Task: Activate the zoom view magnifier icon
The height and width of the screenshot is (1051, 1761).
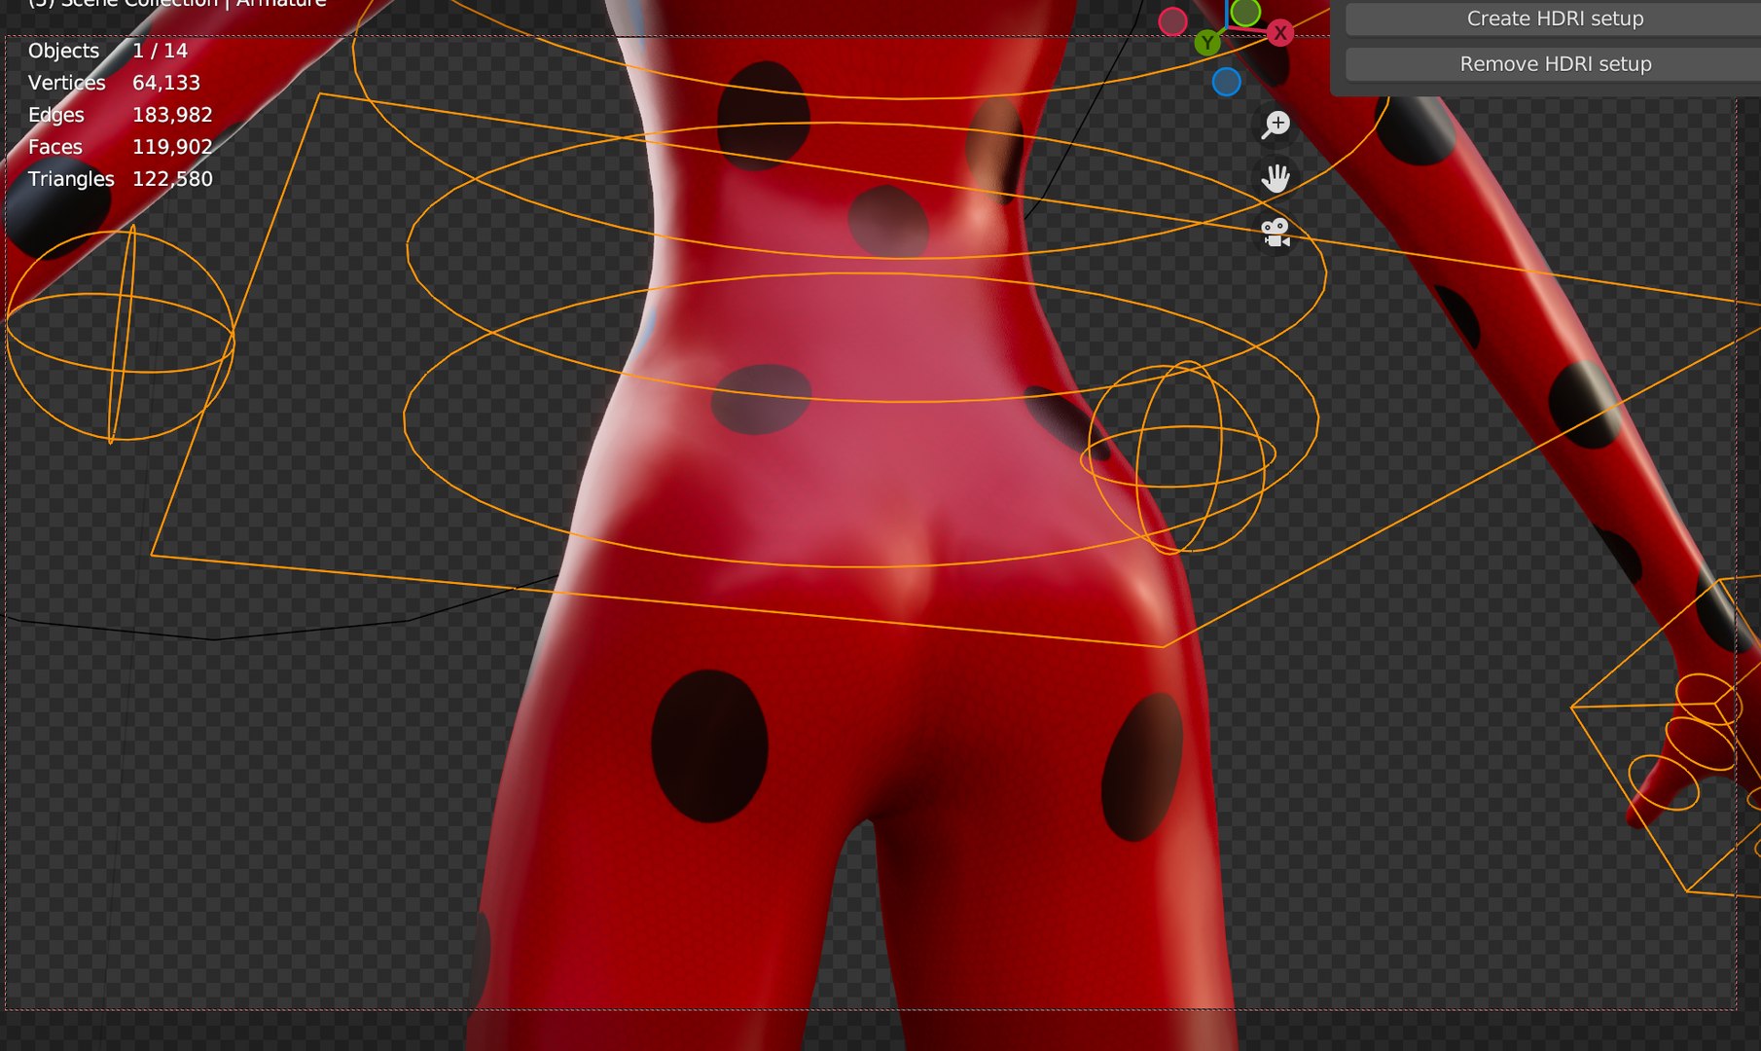Action: (1276, 125)
